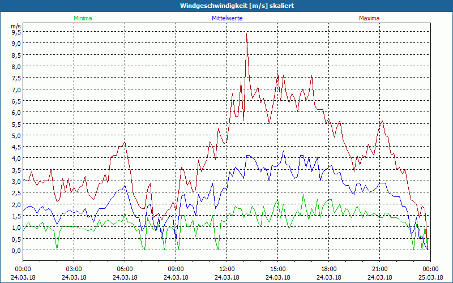Viewport: 453px width, 283px height.
Task: Select the 09:00 time axis label
Action: 176,269
